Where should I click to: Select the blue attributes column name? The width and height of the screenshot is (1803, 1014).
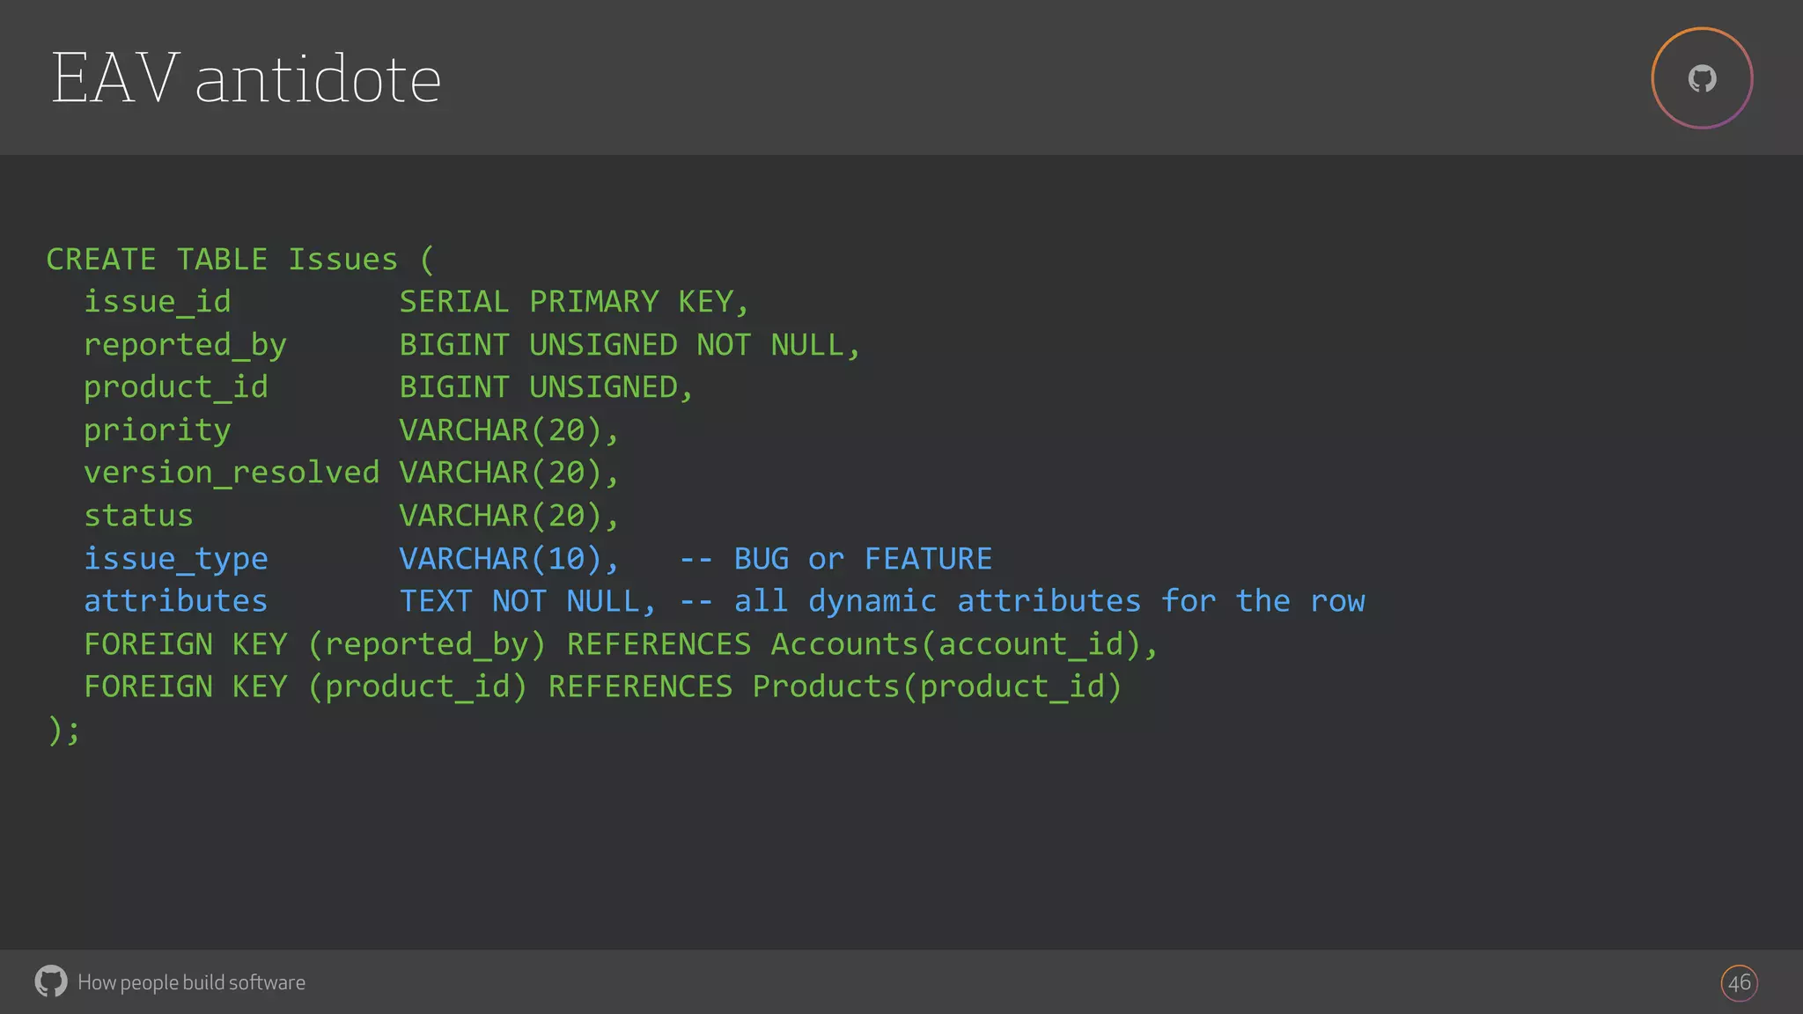click(x=176, y=601)
